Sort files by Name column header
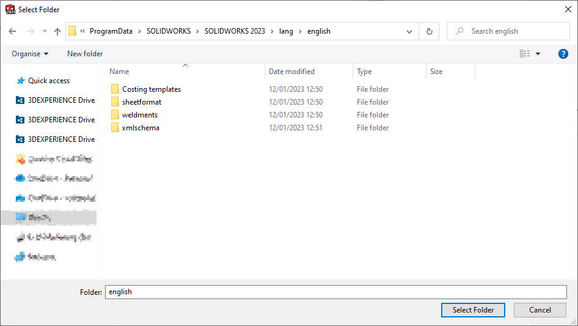 (120, 72)
